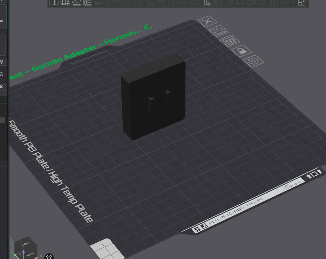Auto orient objects on this plate icon
The height and width of the screenshot is (259, 326).
[x=218, y=31]
